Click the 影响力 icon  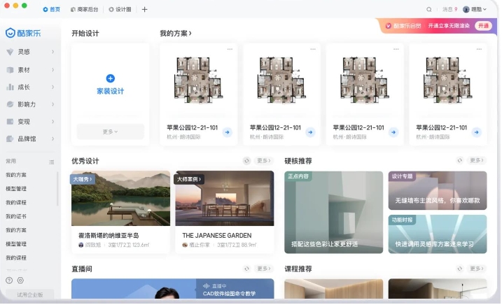tap(11, 104)
